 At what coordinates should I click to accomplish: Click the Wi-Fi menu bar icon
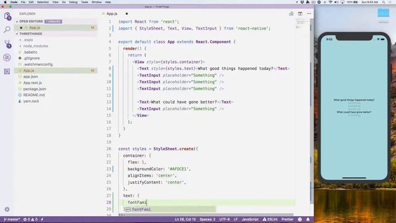tap(330, 2)
